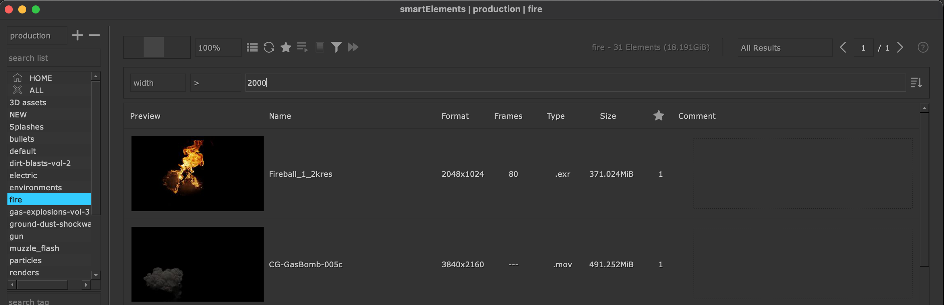The height and width of the screenshot is (305, 944).
Task: Select 'environments' in the list sidebar
Action: [x=35, y=187]
